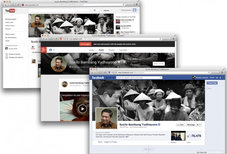Open the Upload dropdown arrow on YouTube
The width and height of the screenshot is (227, 154).
point(112,10)
